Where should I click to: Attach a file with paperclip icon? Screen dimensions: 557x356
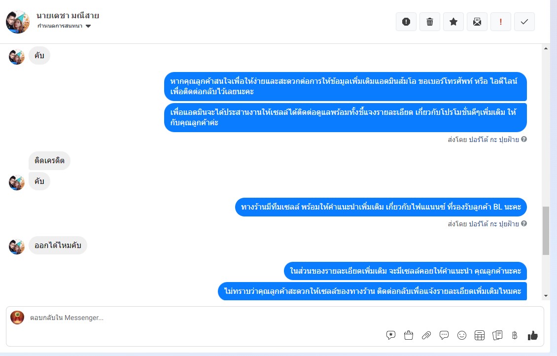click(x=426, y=335)
